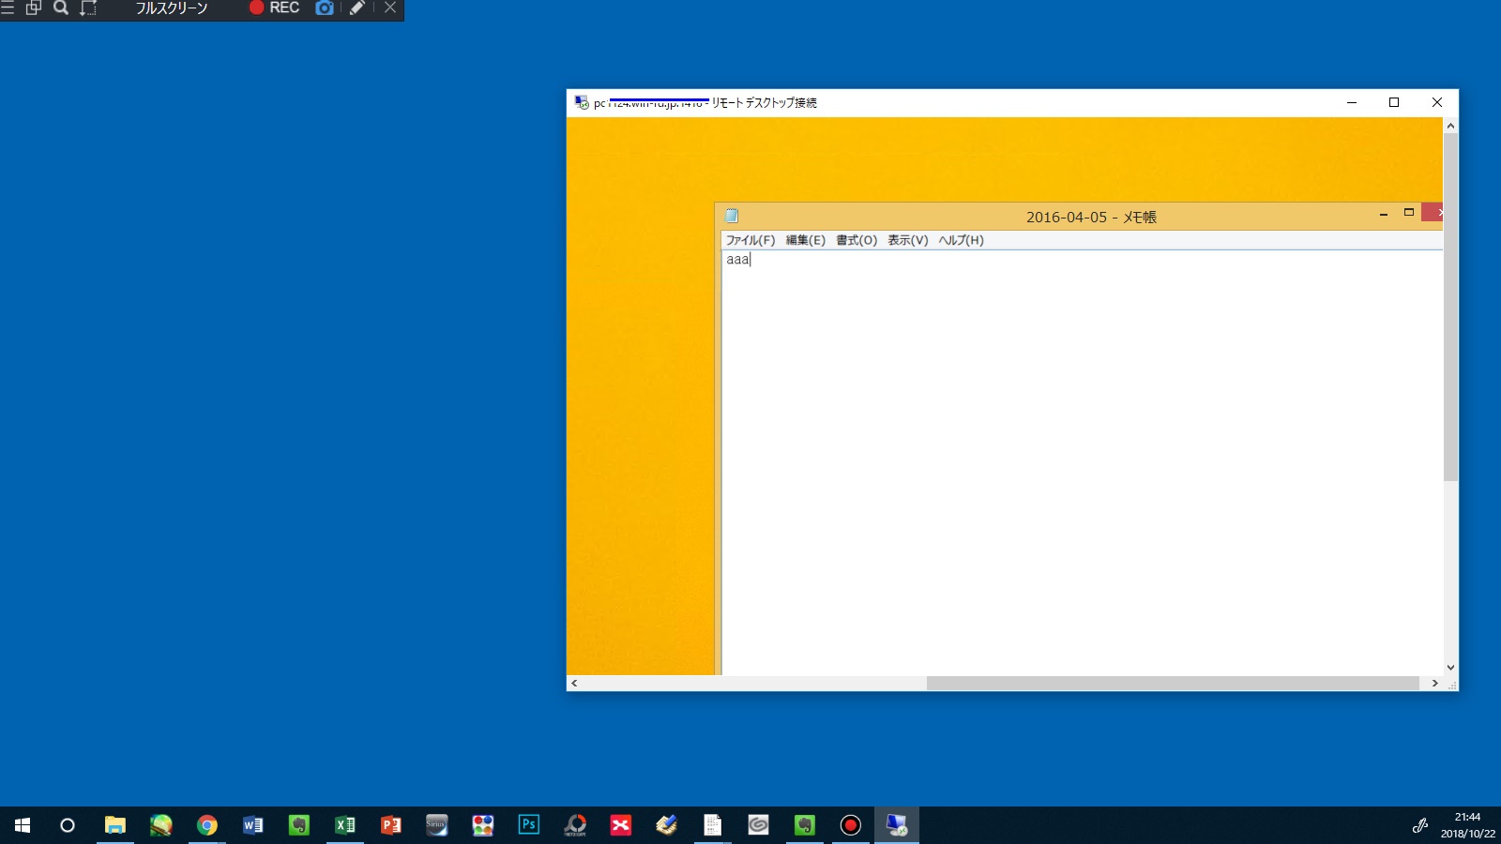
Task: Open the 編集(E) menu in Notepad
Action: pos(805,240)
